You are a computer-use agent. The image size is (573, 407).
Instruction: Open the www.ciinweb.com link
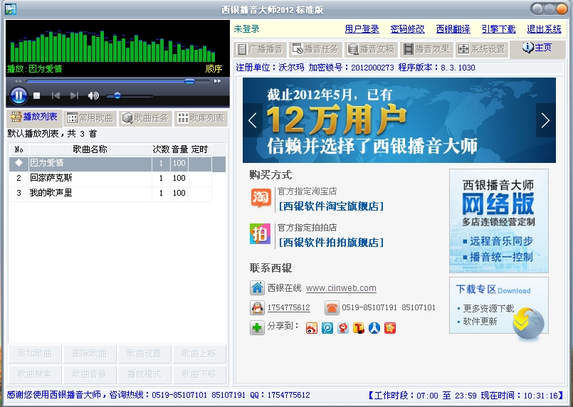pos(341,288)
